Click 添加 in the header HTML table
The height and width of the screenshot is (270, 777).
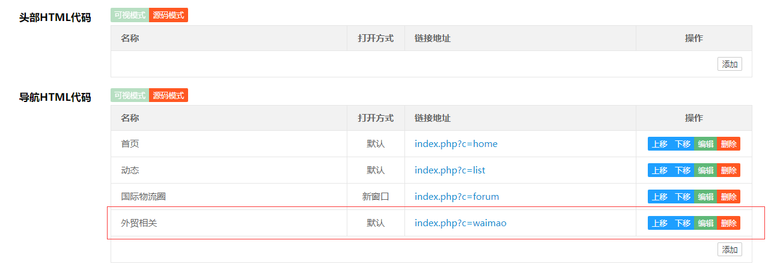730,64
